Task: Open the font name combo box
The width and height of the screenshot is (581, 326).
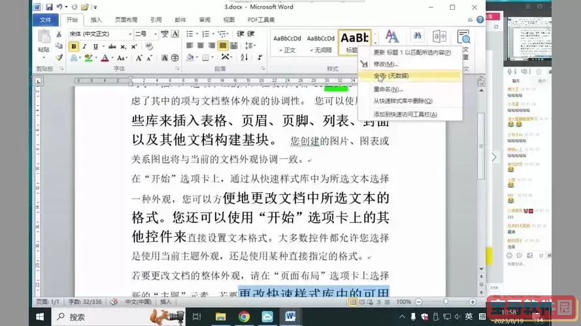Action: coord(101,34)
